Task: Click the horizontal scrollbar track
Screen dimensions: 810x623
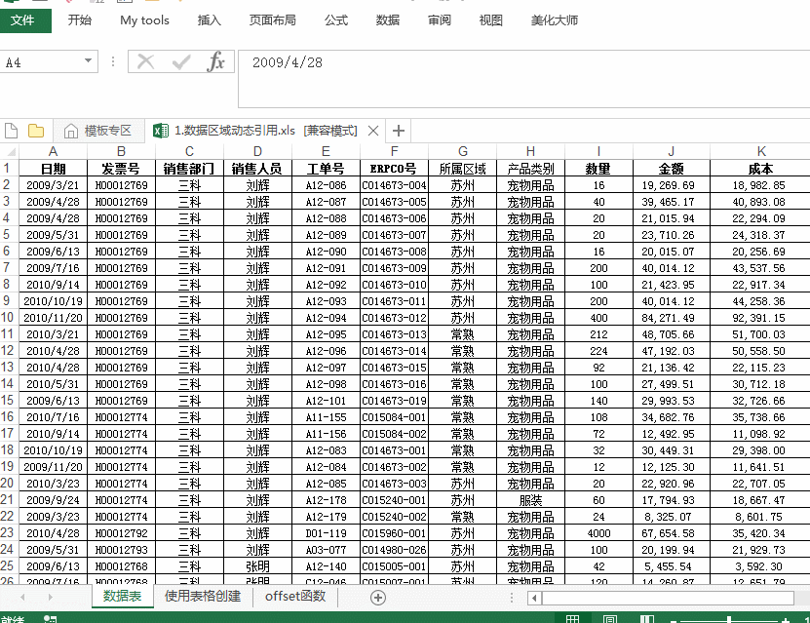Action: coord(668,599)
